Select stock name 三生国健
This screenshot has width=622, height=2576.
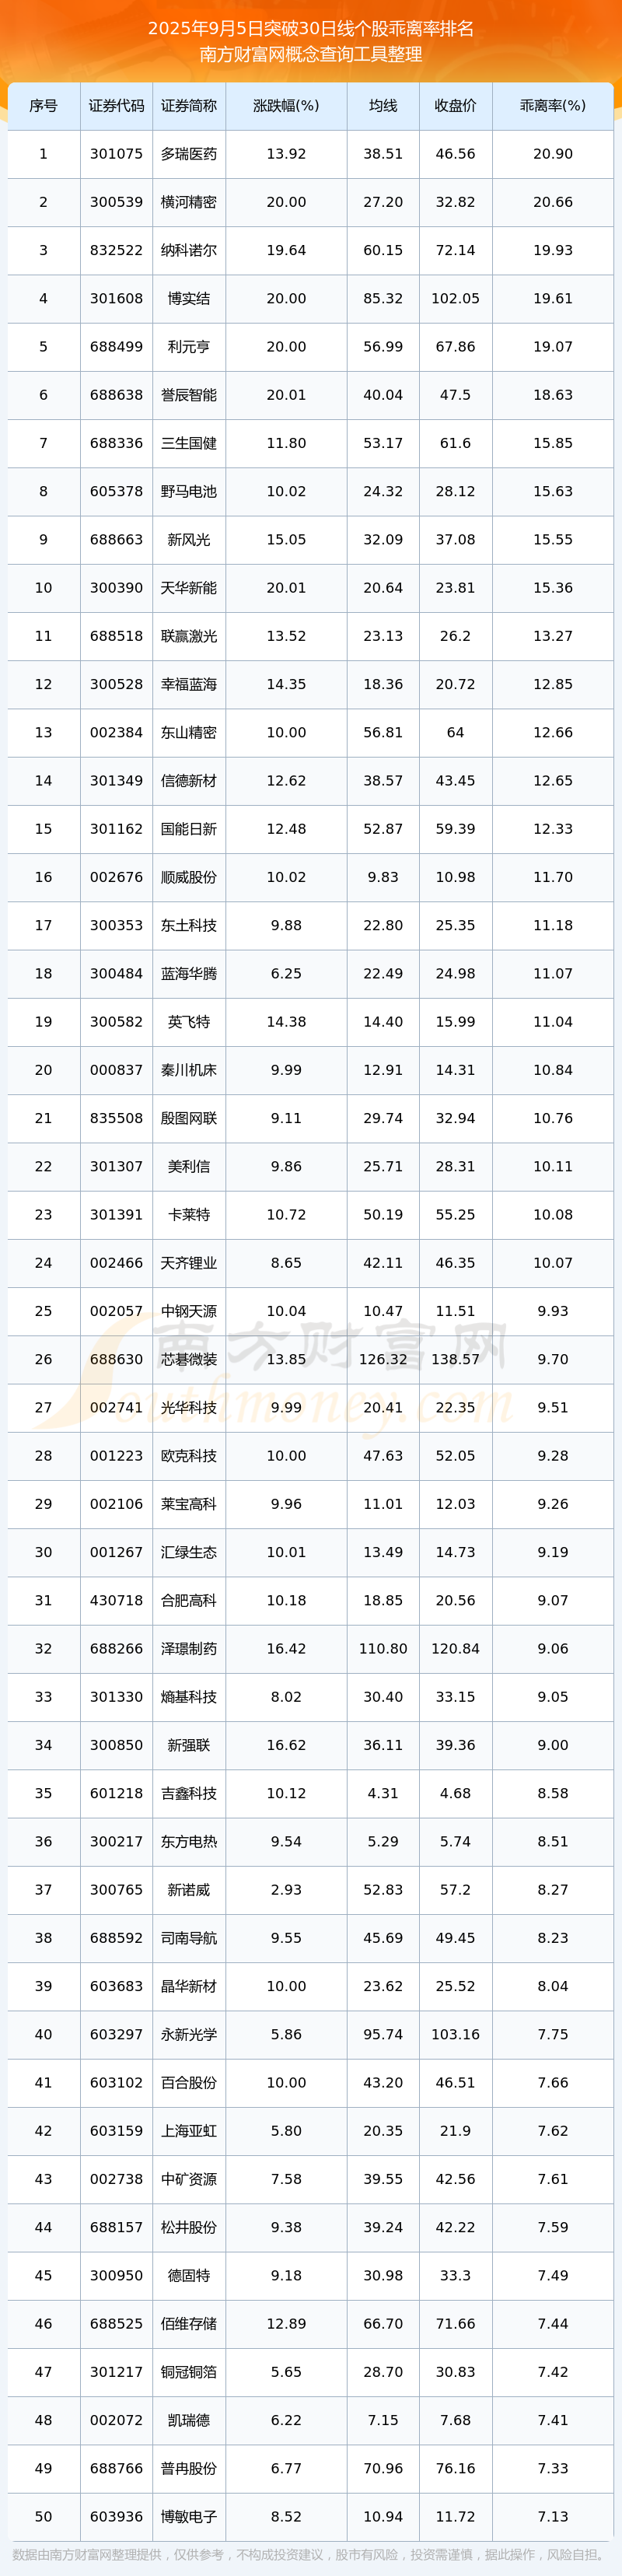[189, 443]
